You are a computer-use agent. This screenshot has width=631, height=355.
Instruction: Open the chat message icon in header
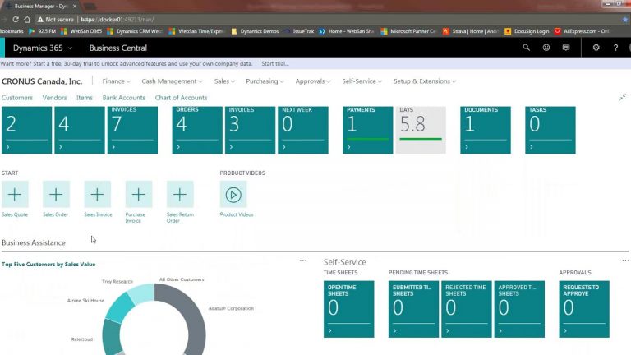point(566,48)
